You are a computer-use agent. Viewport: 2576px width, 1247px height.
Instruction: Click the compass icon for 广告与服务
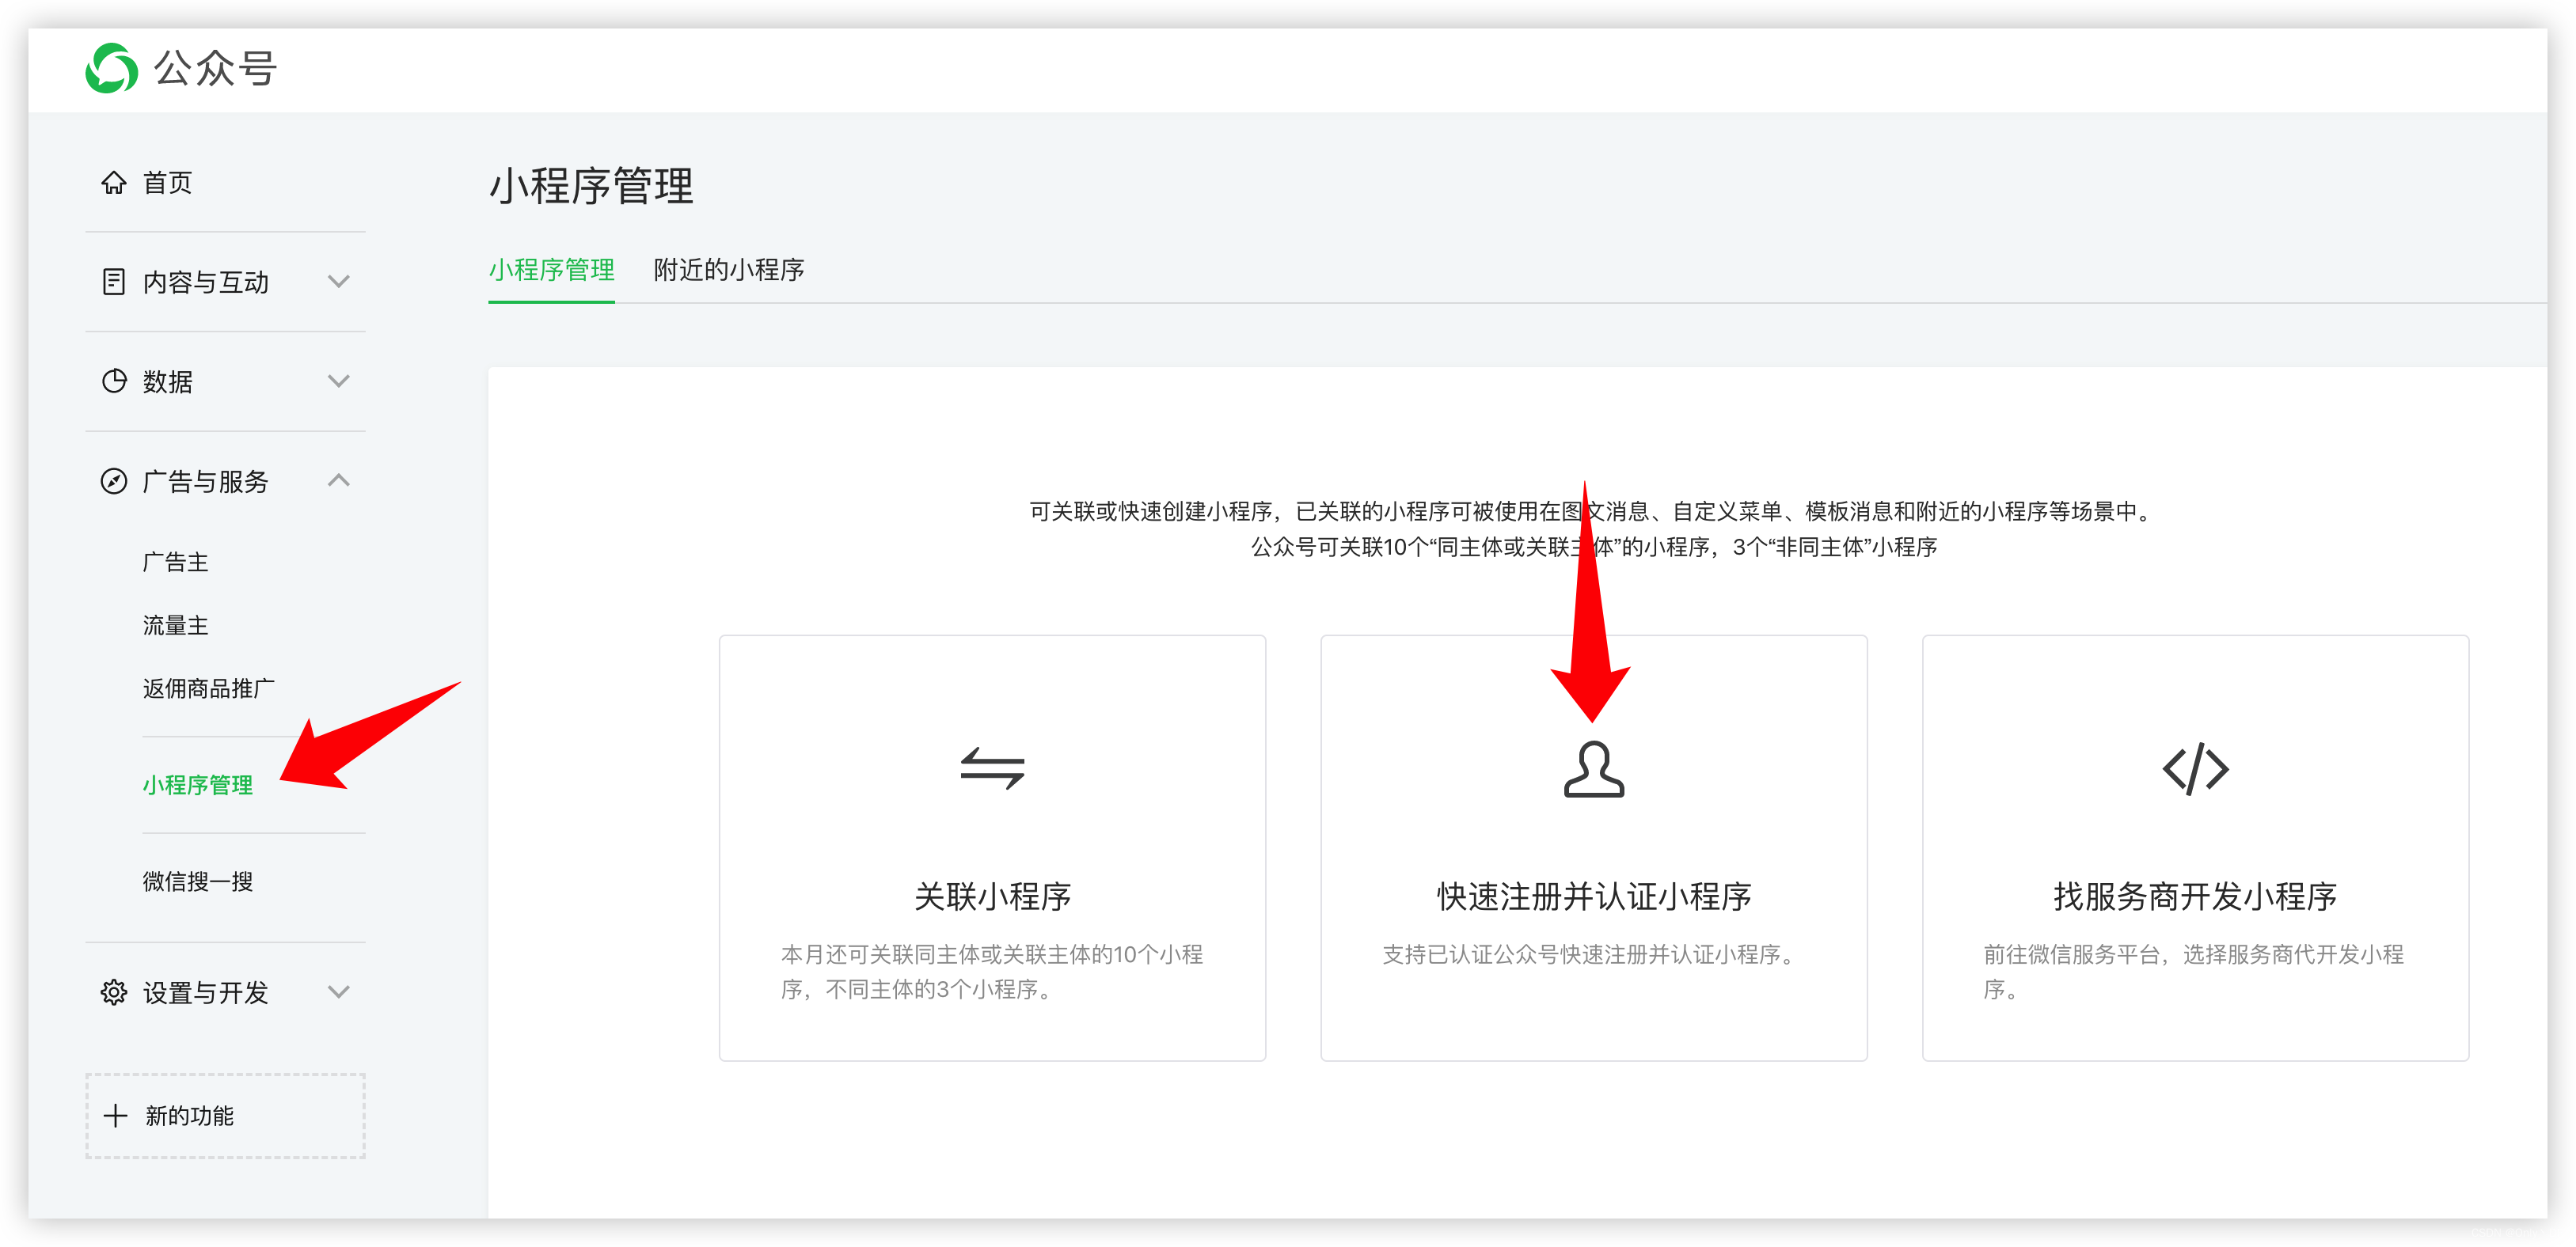point(114,482)
